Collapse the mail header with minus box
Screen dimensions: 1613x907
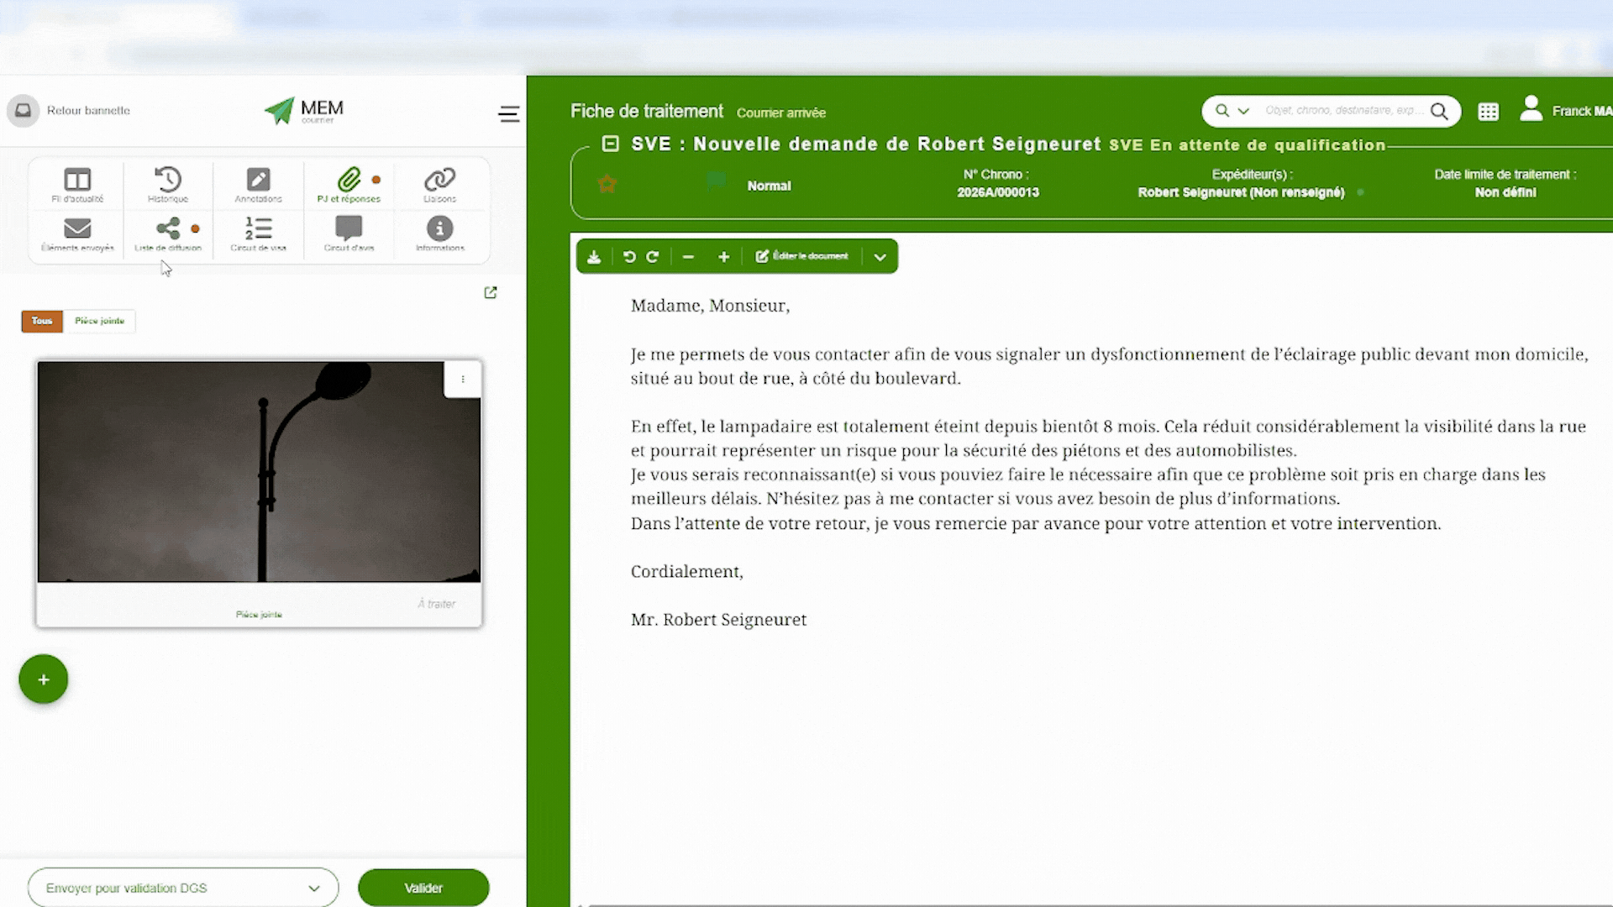[x=611, y=144]
